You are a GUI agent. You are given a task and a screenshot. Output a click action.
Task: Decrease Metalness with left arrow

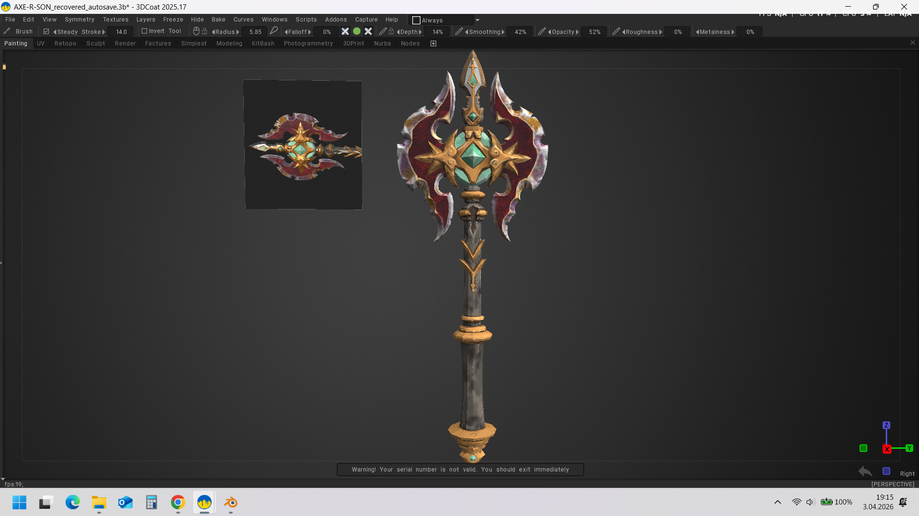click(697, 32)
